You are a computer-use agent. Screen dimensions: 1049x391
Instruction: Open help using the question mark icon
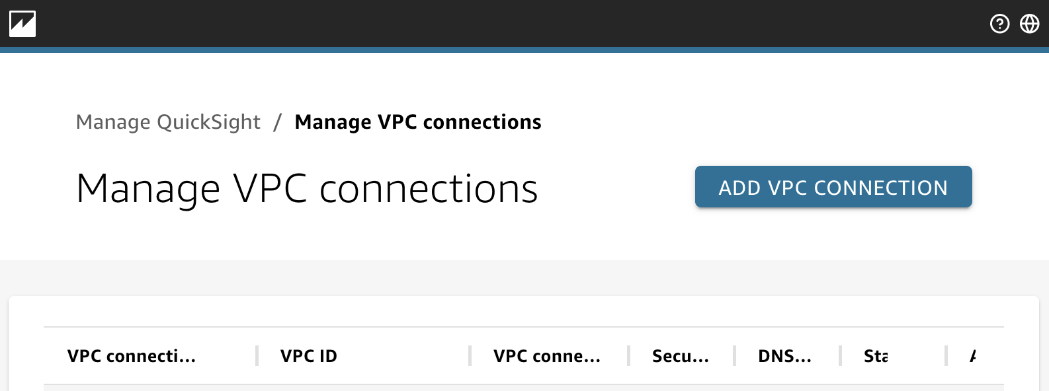pos(999,24)
